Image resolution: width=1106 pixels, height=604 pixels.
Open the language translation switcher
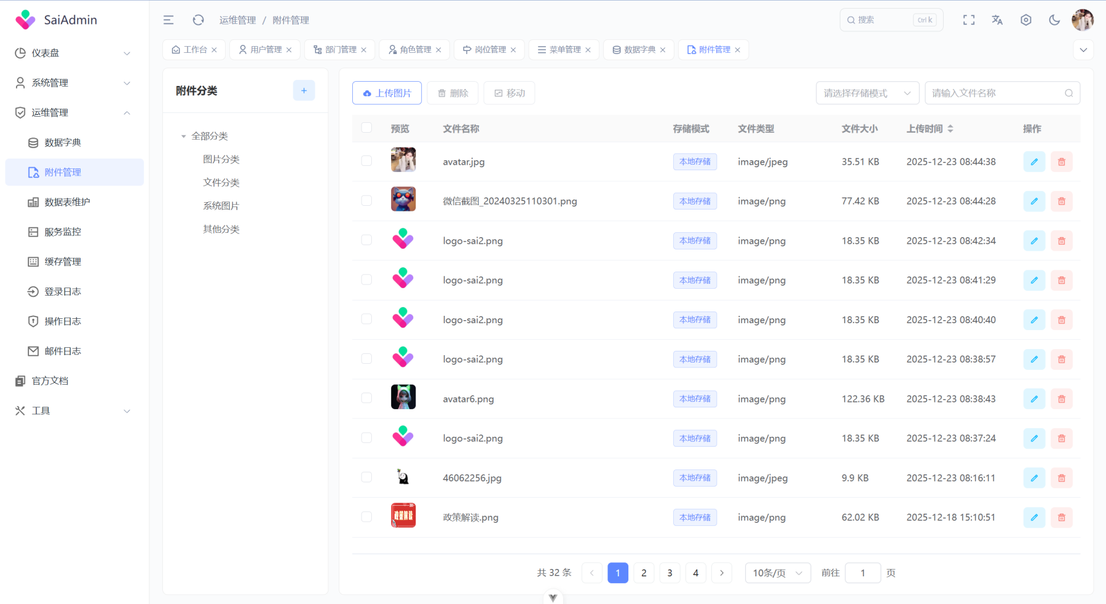(997, 20)
